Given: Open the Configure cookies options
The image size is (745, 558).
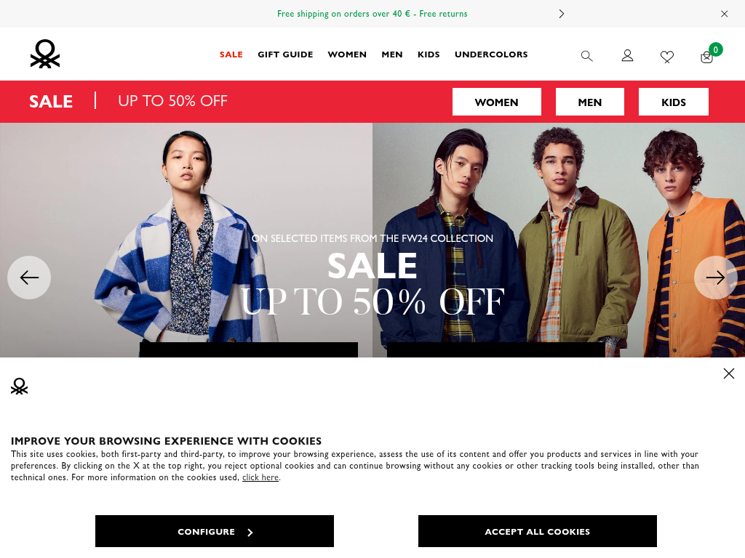Looking at the screenshot, I should (215, 531).
